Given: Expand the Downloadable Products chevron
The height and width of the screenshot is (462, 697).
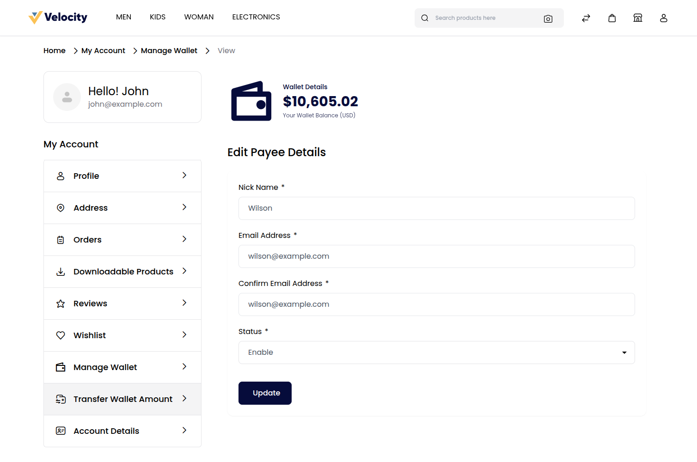Looking at the screenshot, I should click(184, 271).
